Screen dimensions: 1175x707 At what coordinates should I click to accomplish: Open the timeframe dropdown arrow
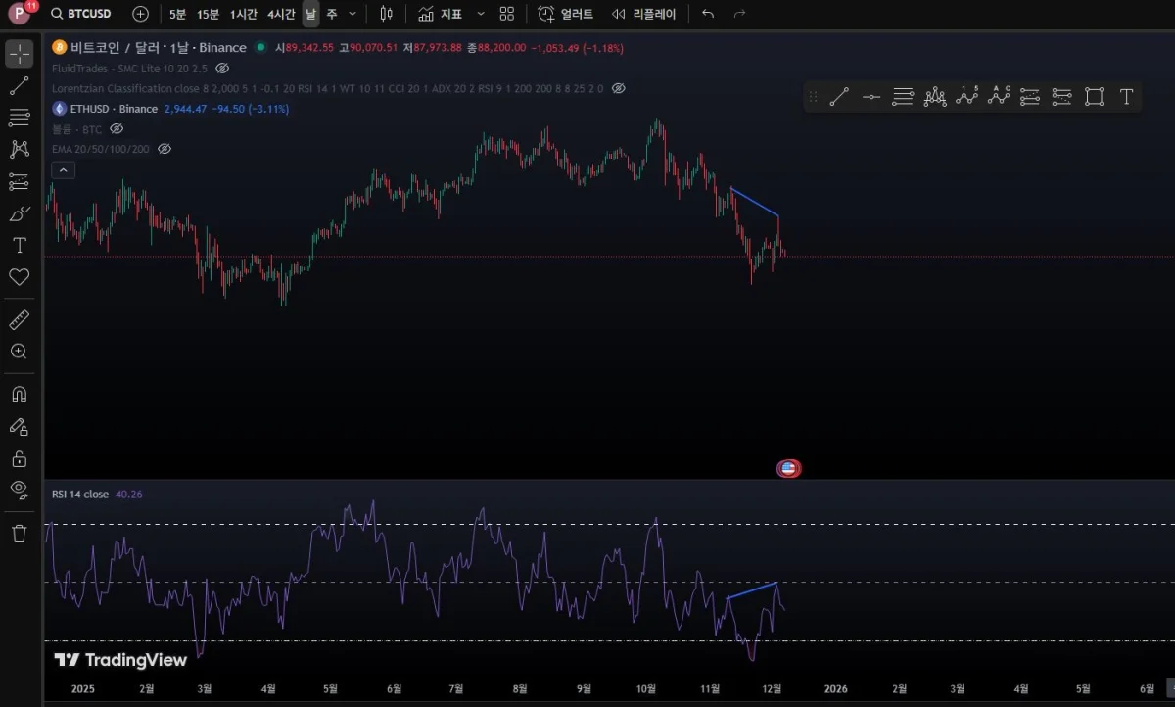click(352, 14)
